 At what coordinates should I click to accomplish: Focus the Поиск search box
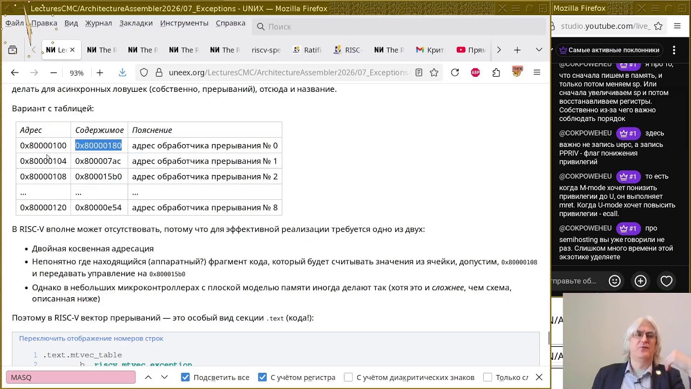[399, 26]
